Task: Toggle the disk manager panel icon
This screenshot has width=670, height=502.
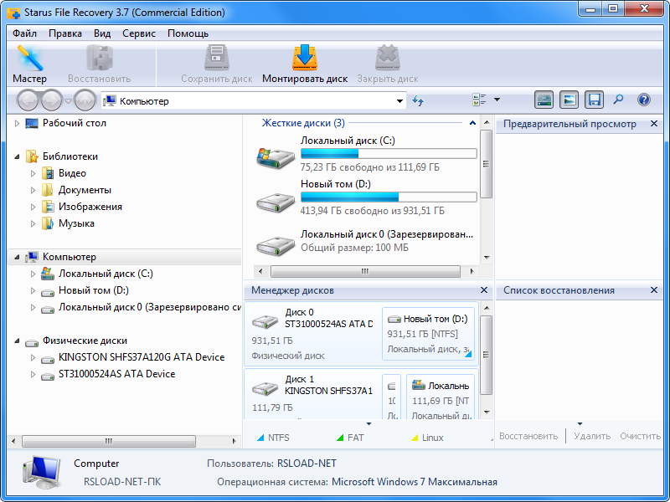Action: [544, 100]
